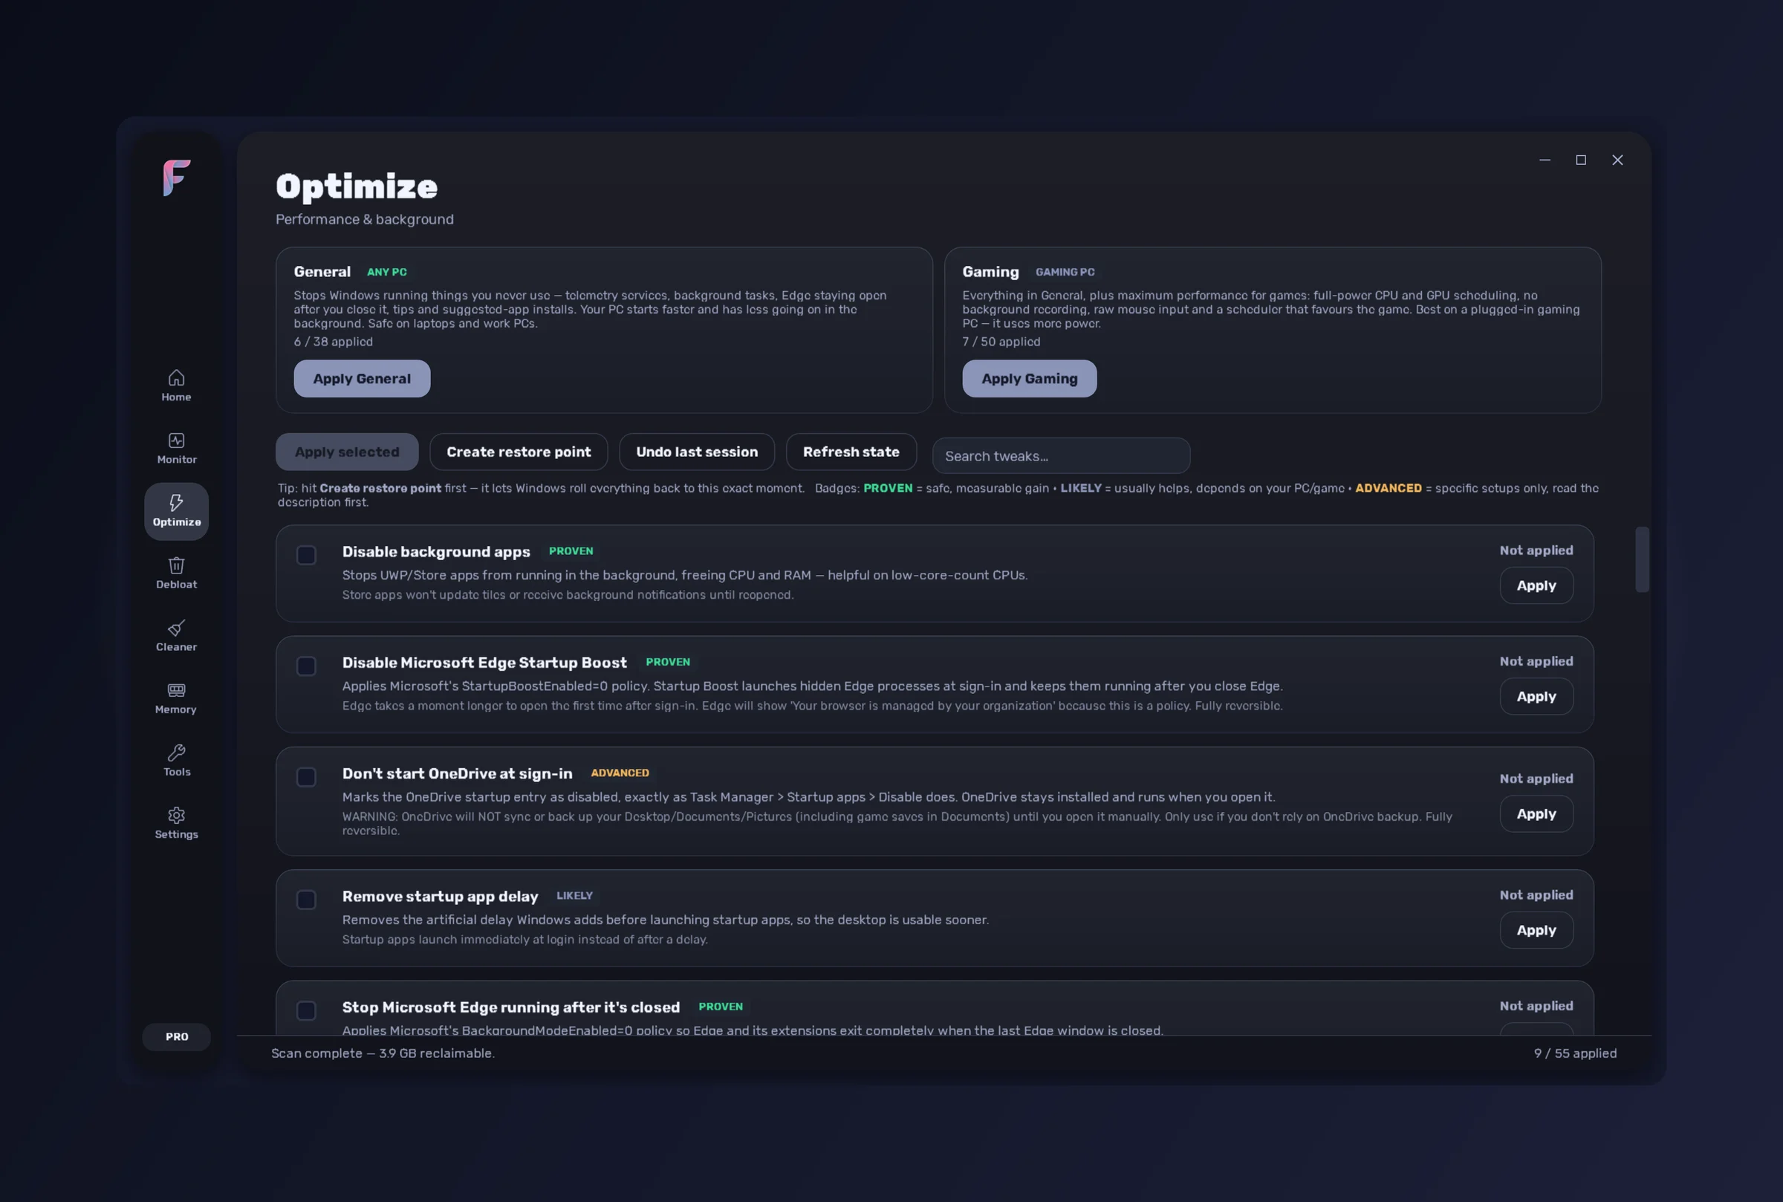Click the 9 / 55 applied status

pyautogui.click(x=1575, y=1054)
